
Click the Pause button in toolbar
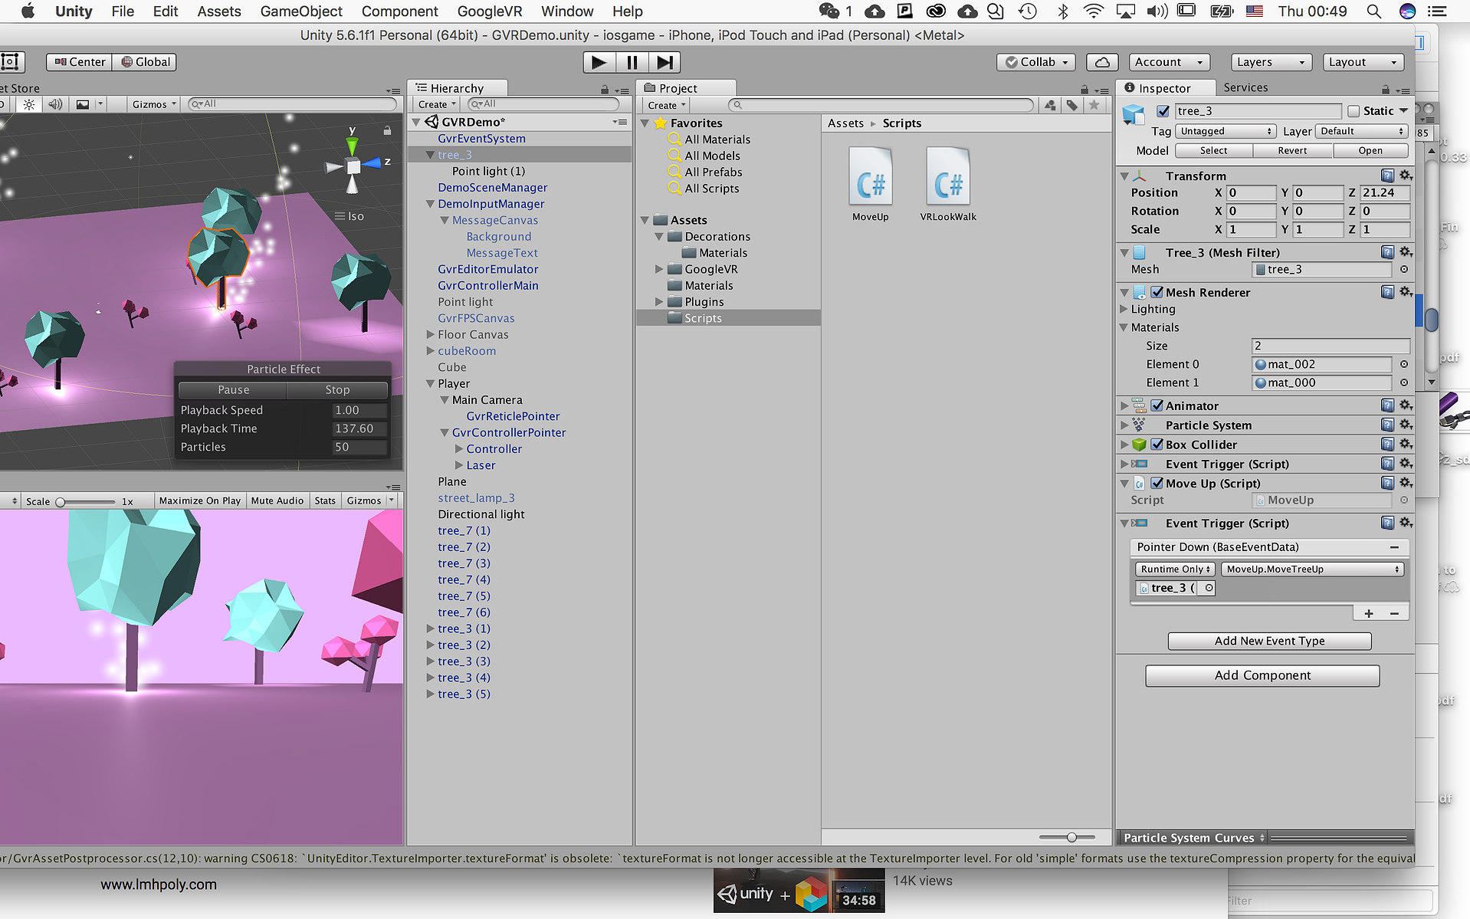pos(632,62)
